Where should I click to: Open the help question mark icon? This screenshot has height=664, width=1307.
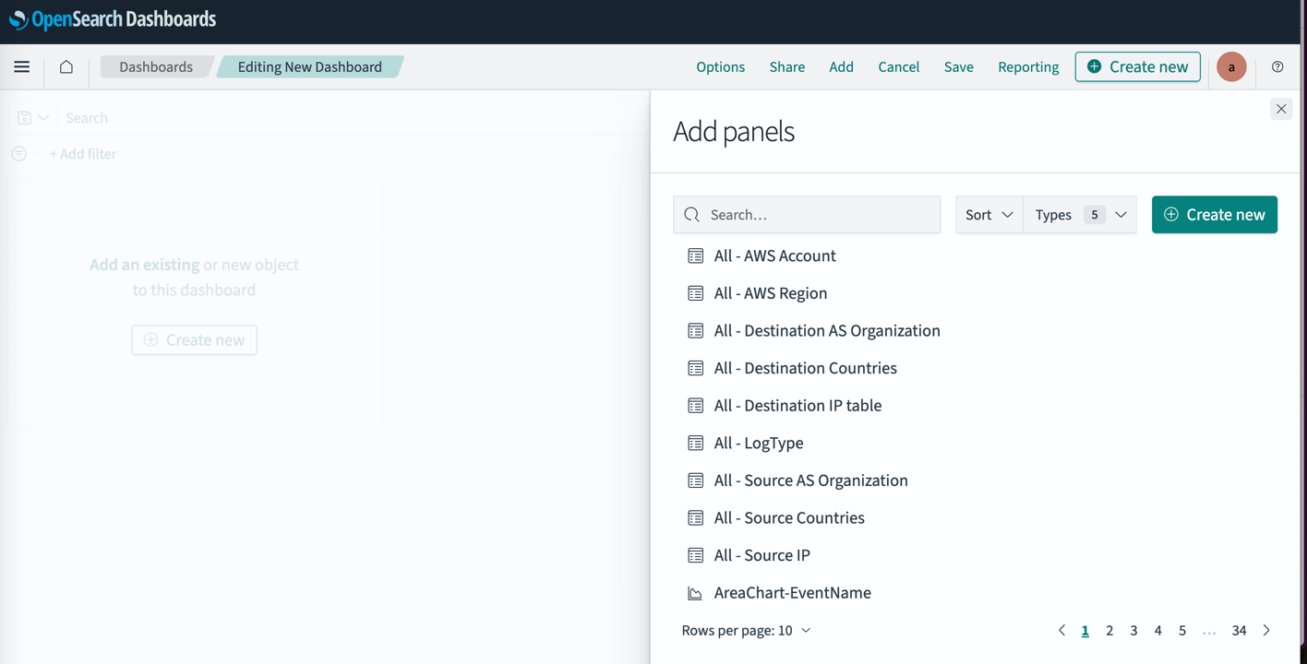click(x=1277, y=66)
